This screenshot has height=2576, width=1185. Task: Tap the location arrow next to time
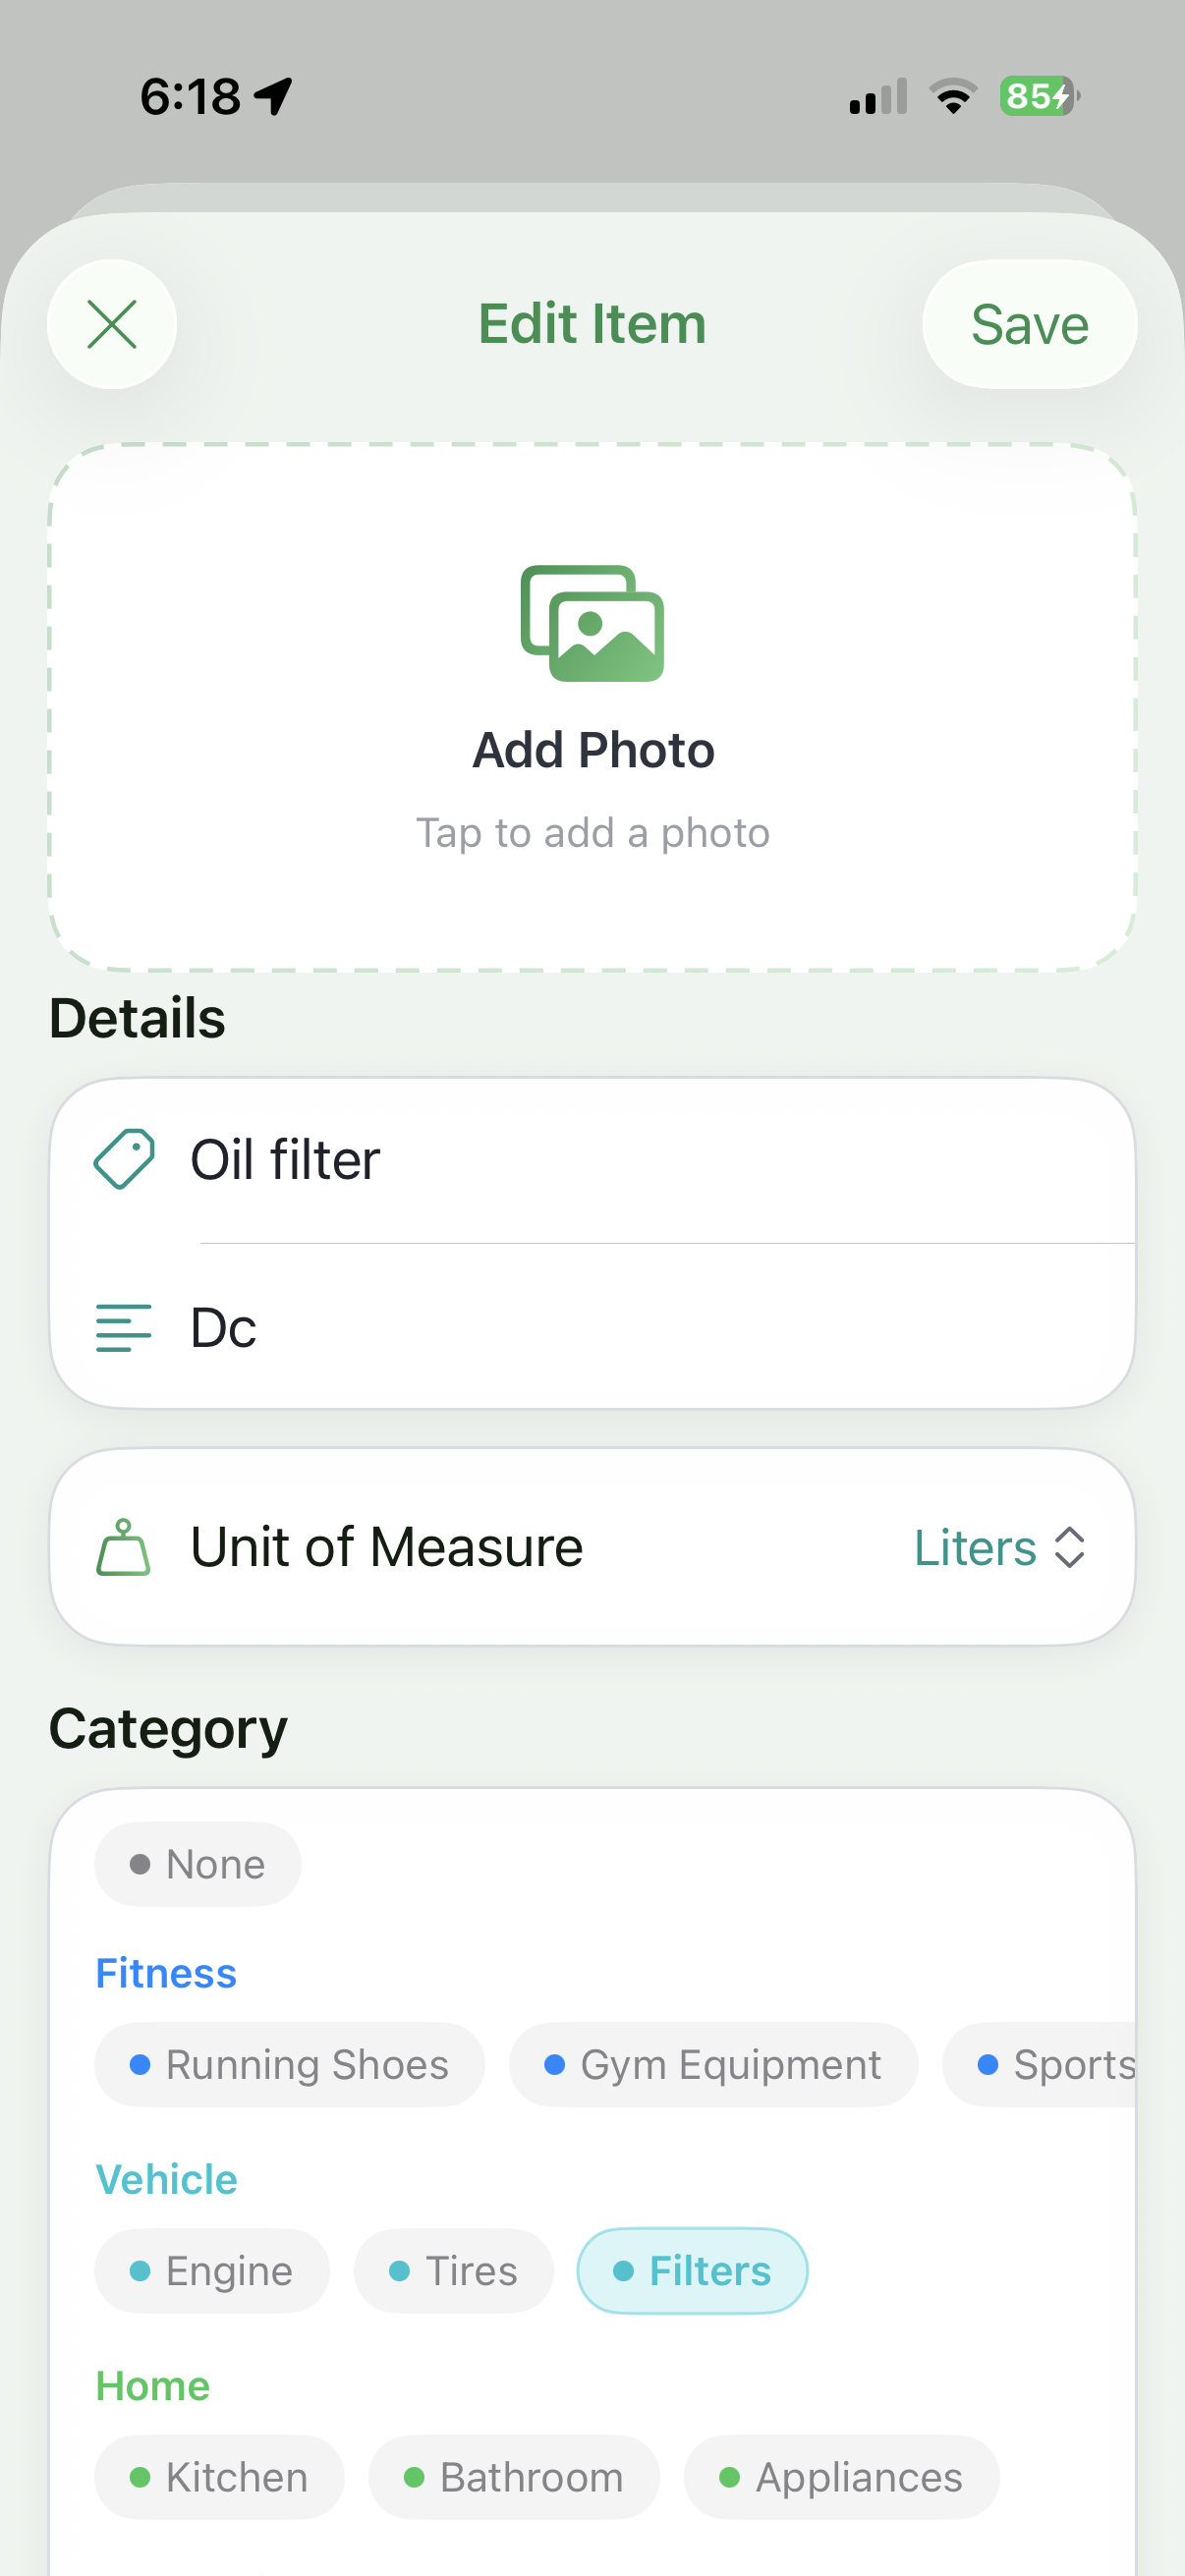point(273,97)
